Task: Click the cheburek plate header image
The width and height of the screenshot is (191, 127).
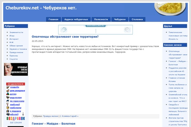Action: (x=170, y=9)
